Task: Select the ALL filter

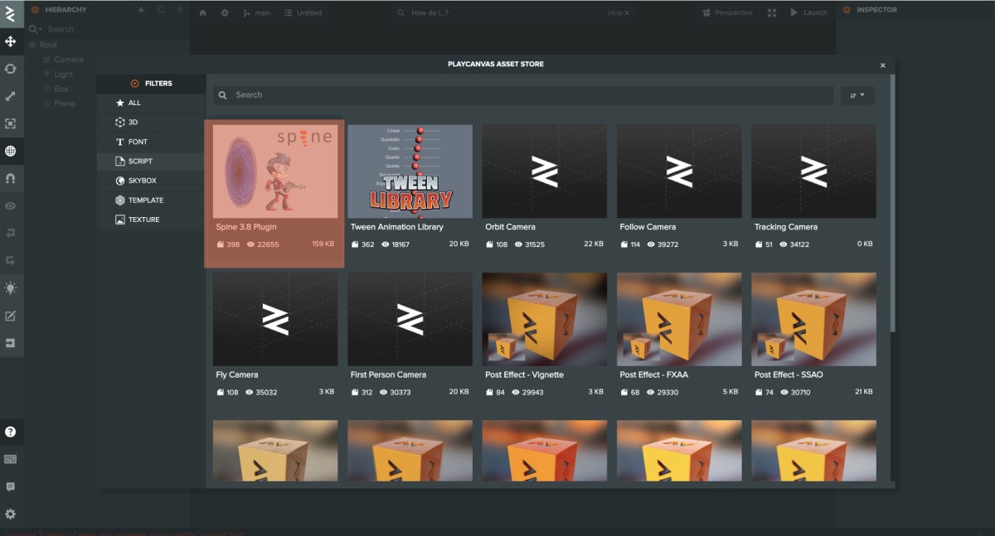Action: click(x=151, y=103)
